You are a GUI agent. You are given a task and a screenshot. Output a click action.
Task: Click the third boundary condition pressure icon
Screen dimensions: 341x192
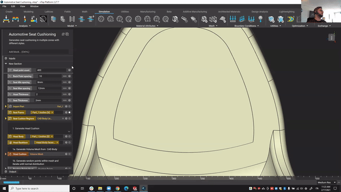pos(251,19)
